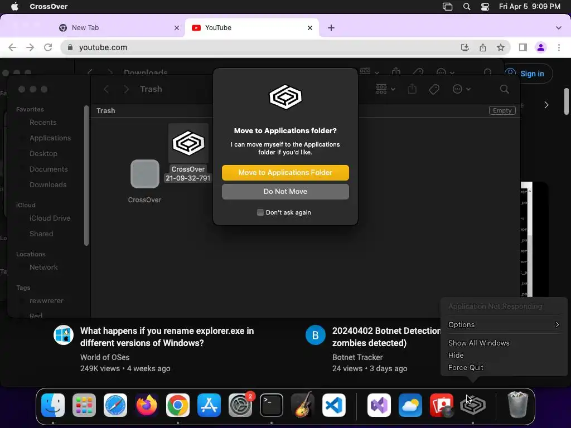Open Finder from the Dock

pyautogui.click(x=53, y=405)
